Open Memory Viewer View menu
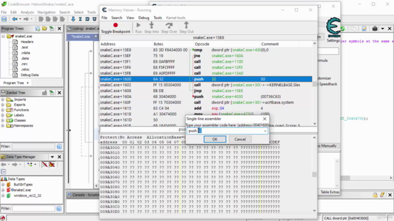This screenshot has height=221, width=394. pos(130,18)
